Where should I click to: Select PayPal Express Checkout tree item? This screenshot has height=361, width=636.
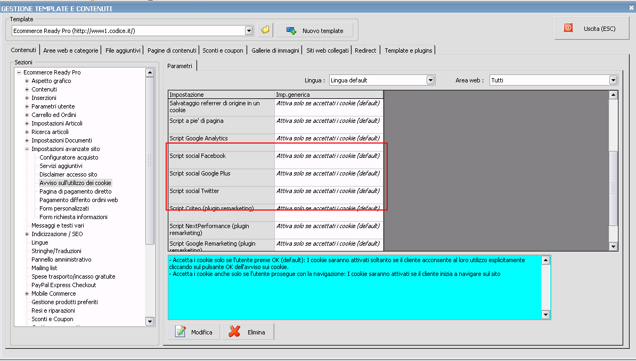64,285
